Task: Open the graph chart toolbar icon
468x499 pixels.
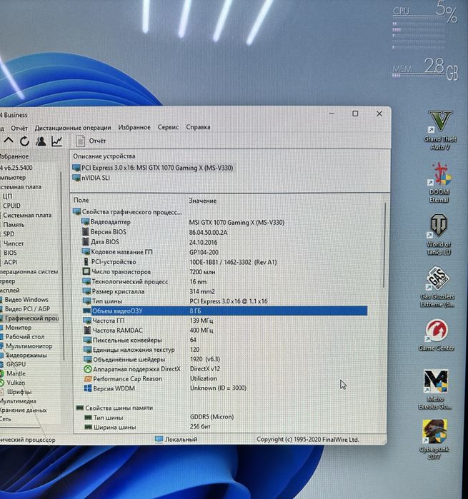Action: pyautogui.click(x=56, y=141)
